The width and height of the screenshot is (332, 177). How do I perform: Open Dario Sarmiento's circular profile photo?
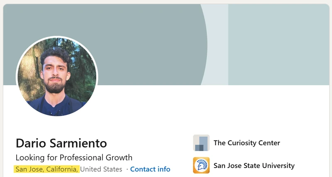click(x=57, y=77)
